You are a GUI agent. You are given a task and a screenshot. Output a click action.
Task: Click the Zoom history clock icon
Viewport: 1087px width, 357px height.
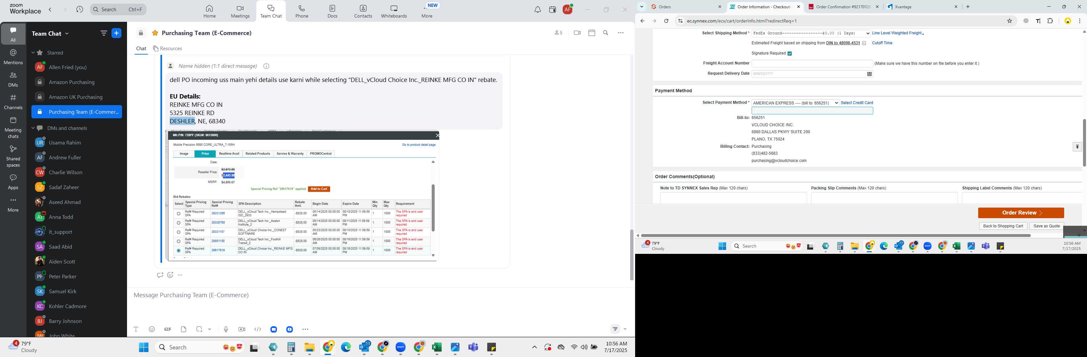pyautogui.click(x=79, y=9)
